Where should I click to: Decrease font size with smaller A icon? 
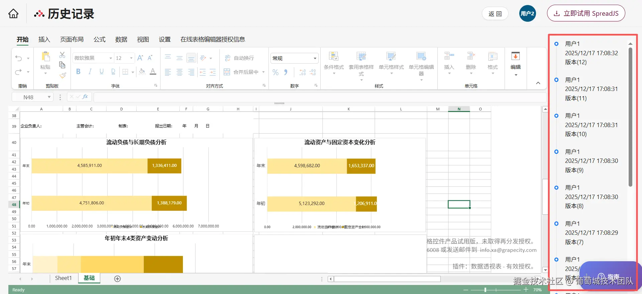coord(150,58)
